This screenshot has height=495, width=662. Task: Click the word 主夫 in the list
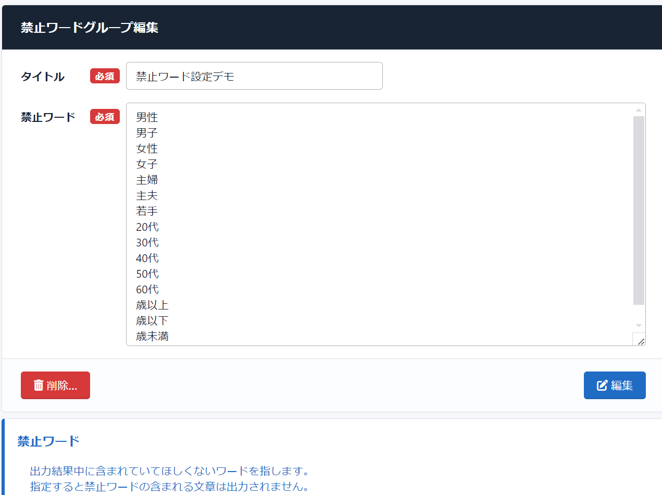pos(147,195)
